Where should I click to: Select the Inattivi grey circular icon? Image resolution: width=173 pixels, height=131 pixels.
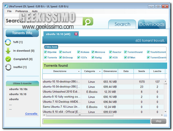tap(8, 67)
